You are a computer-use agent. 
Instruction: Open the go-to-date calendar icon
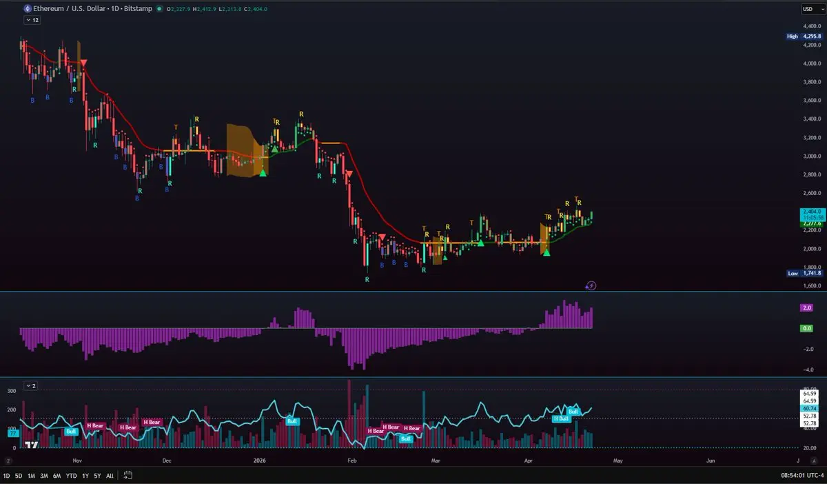click(128, 476)
